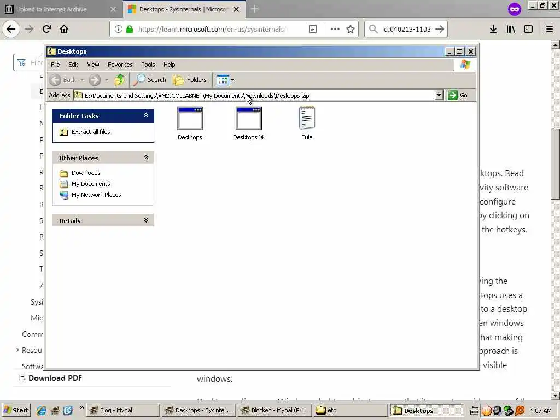The height and width of the screenshot is (420, 560).
Task: Open the Edit menu in Desktops window
Action: point(73,65)
